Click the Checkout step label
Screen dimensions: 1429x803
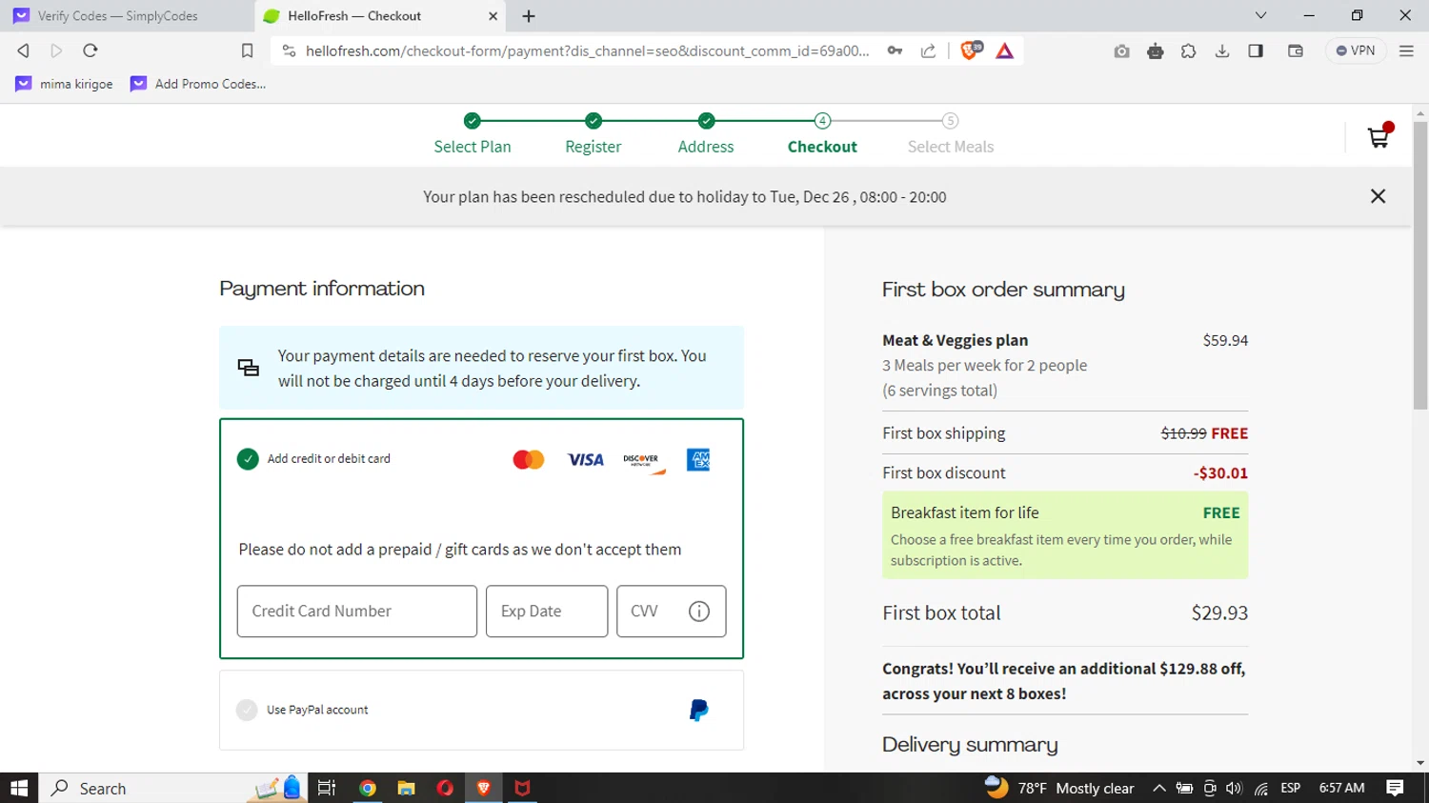[x=822, y=147]
